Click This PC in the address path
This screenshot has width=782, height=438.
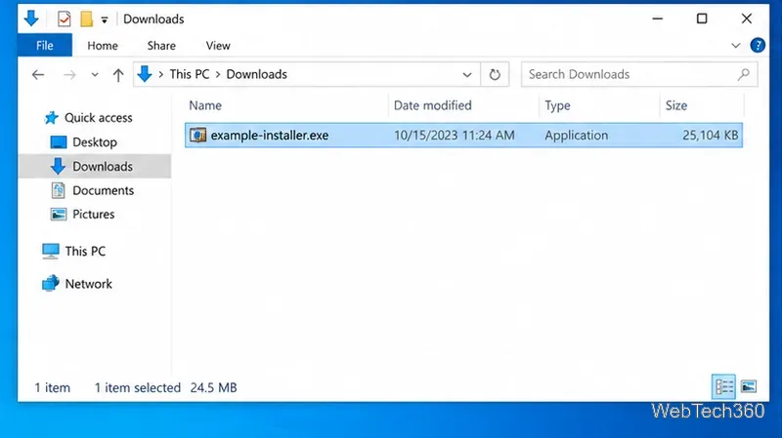coord(190,74)
